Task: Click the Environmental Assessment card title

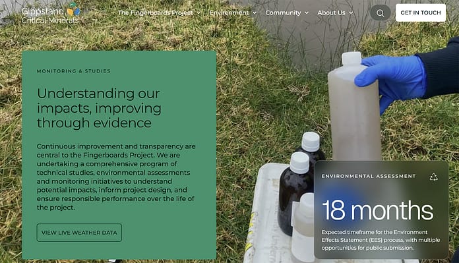Action: [369, 176]
